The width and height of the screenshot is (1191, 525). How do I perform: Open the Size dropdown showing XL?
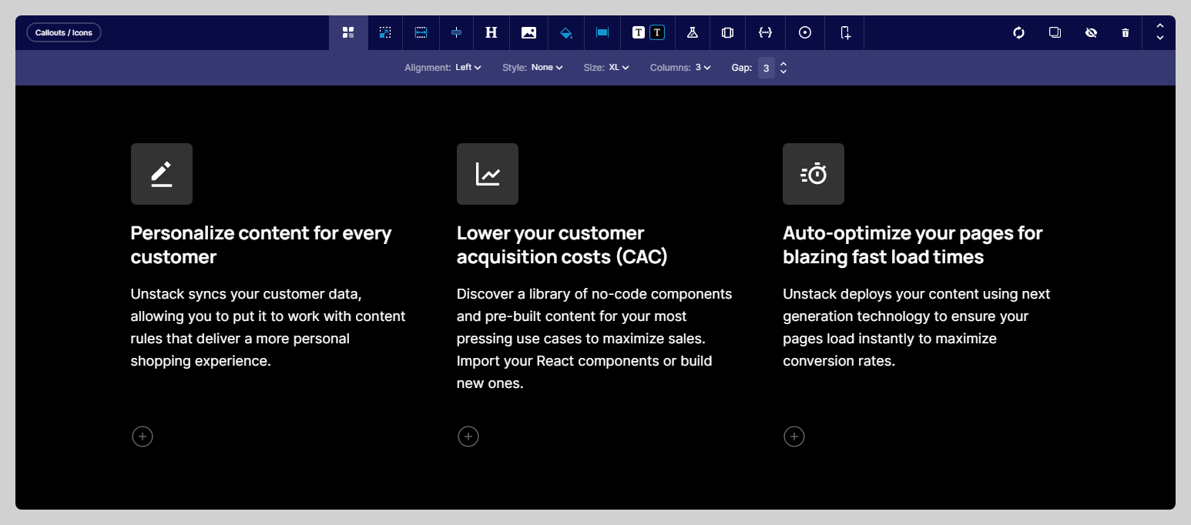(x=619, y=68)
